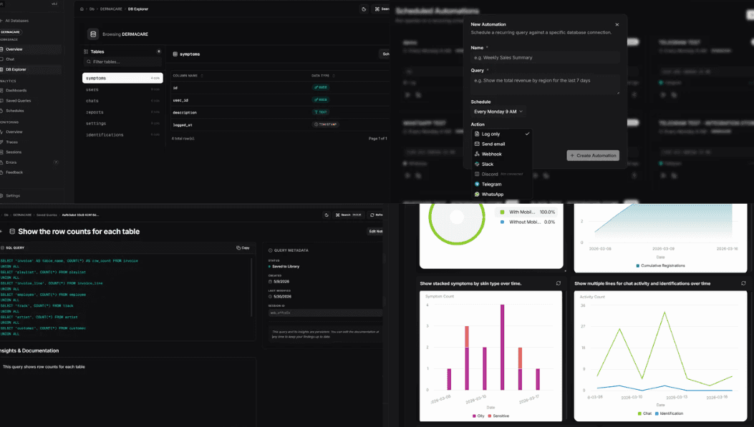Screen dimensions: 754x427
Task: Click database icon beside 'Show the row counts' title
Action: (12, 232)
